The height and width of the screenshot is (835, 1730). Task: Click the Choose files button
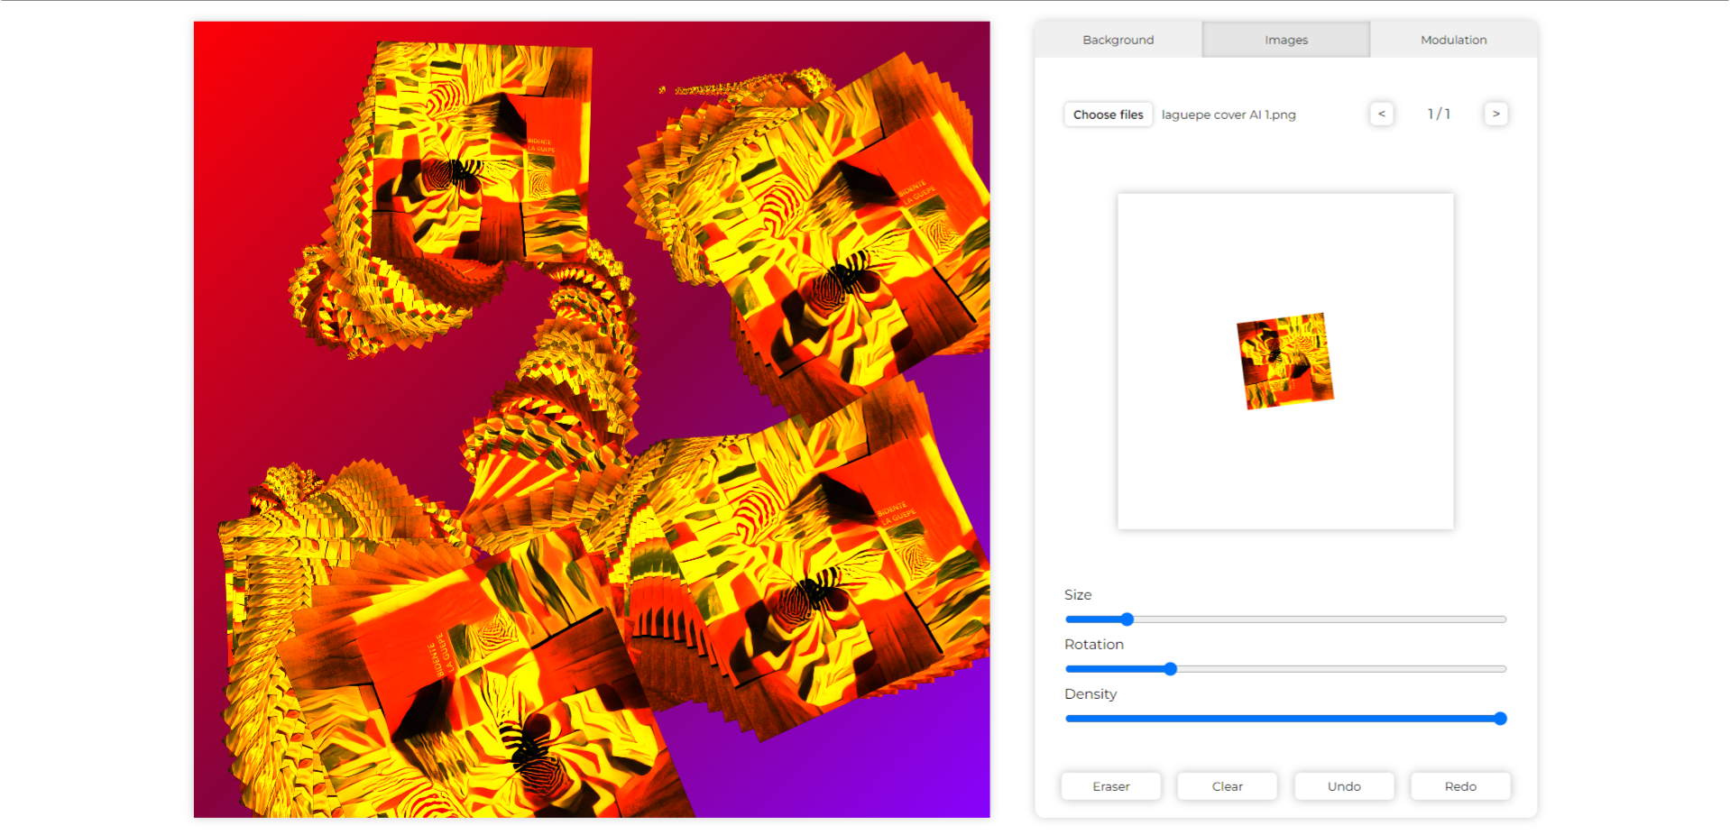[1108, 115]
